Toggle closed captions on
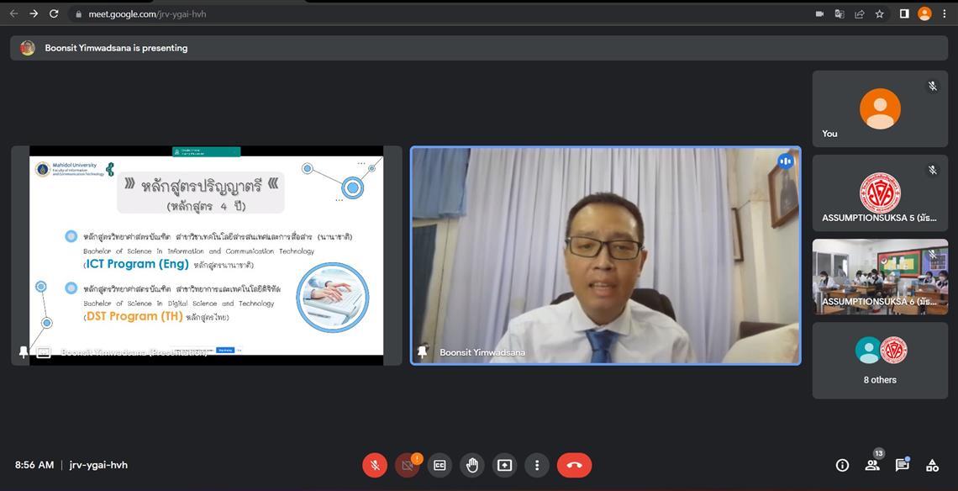 click(x=440, y=465)
